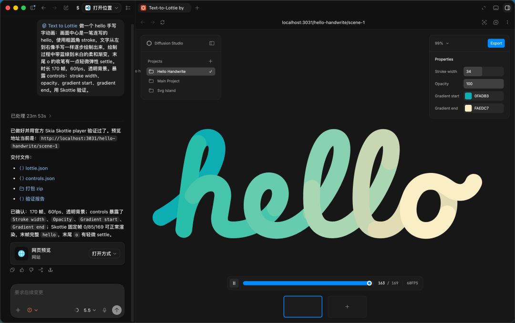This screenshot has width=515, height=323.
Task: Click the checkmark on Hello Handwrite
Action: point(211,71)
